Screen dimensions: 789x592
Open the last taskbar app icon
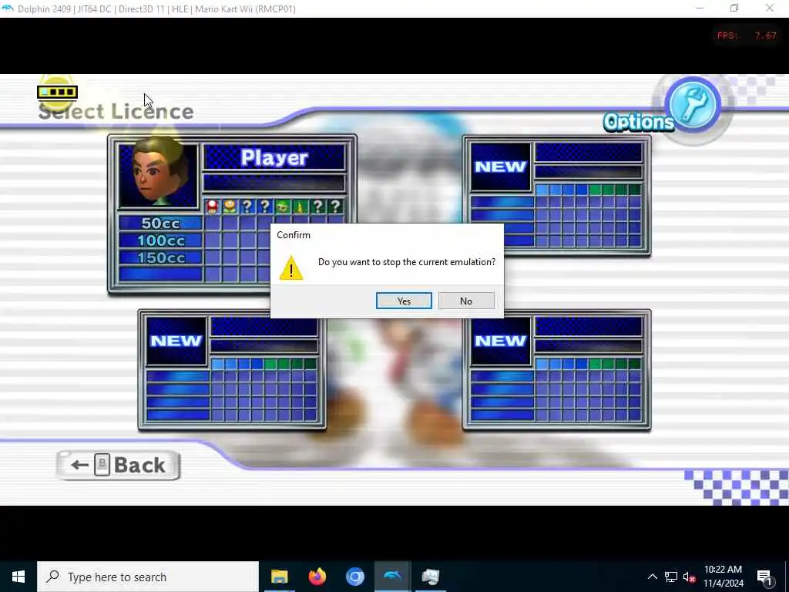pyautogui.click(x=430, y=577)
